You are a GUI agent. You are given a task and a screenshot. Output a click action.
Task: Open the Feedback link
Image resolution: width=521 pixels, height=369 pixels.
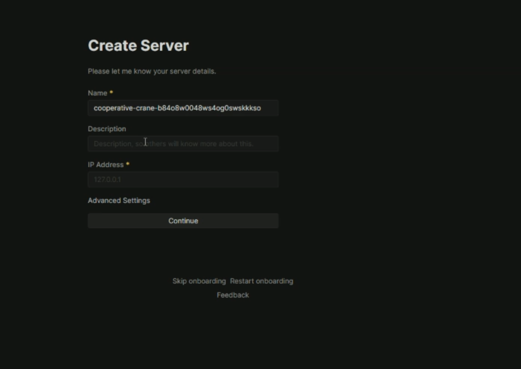pyautogui.click(x=232, y=295)
